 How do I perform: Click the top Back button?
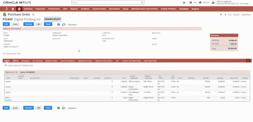pos(15,24)
